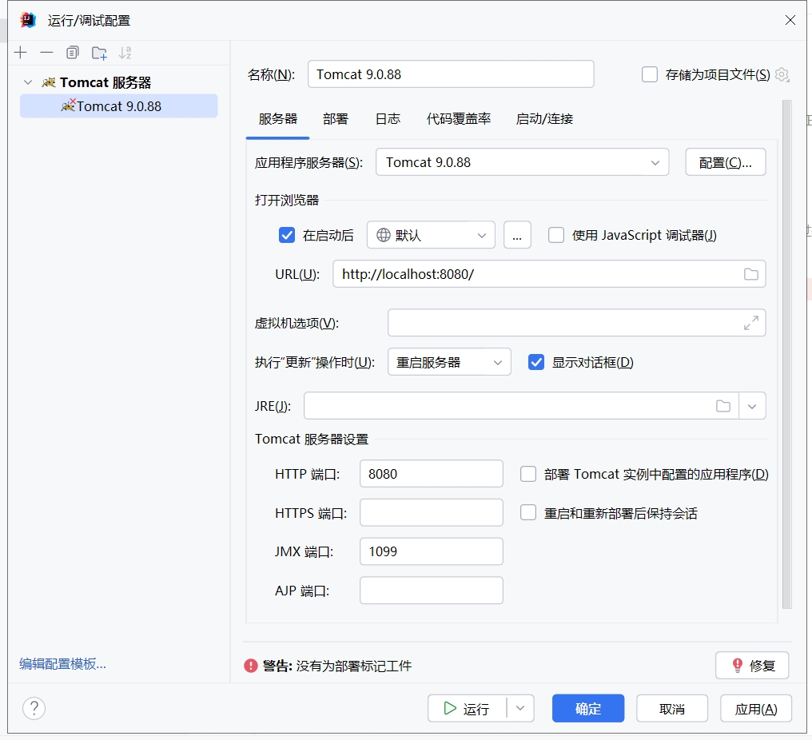The height and width of the screenshot is (740, 812).
Task: Enable 使用 JavaScript 调试器 checkbox
Action: pos(556,235)
